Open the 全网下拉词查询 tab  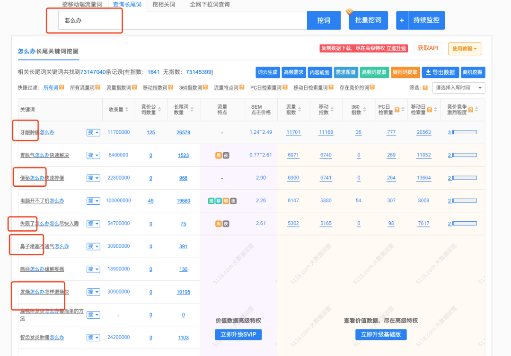click(210, 5)
